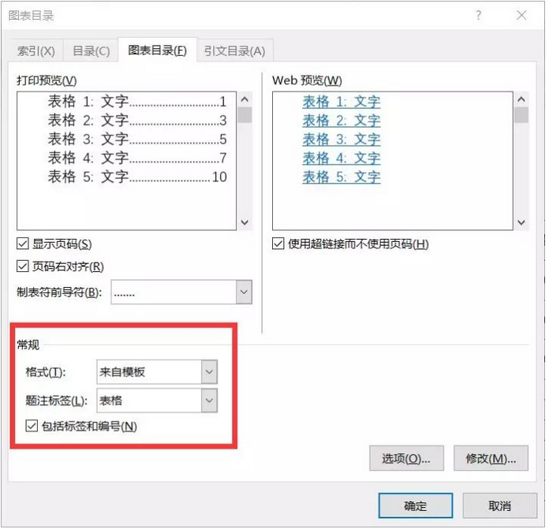Viewport: 549px width, 529px height.
Task: Switch to the 索引(X) tab
Action: coord(36,51)
